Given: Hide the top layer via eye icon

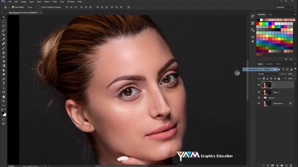Looking at the screenshot, I should (259, 85).
